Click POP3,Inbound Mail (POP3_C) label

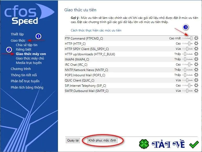(x=85, y=75)
